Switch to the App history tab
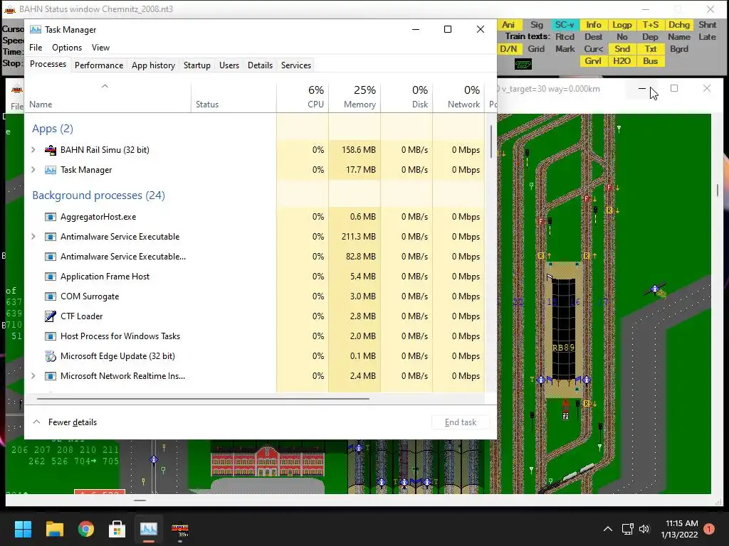 pos(154,65)
